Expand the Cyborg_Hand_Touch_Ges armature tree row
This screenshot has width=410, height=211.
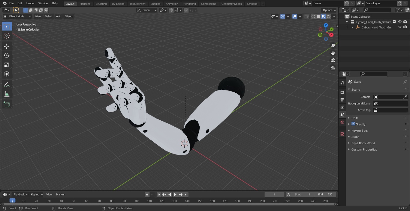point(352,27)
